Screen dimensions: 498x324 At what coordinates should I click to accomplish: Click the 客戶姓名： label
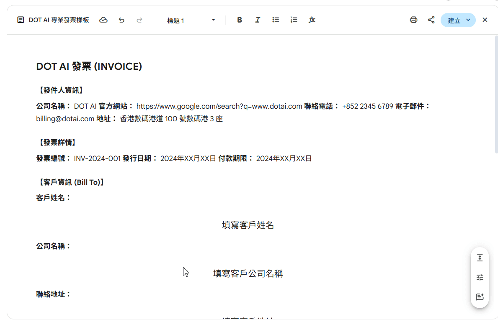(x=53, y=198)
